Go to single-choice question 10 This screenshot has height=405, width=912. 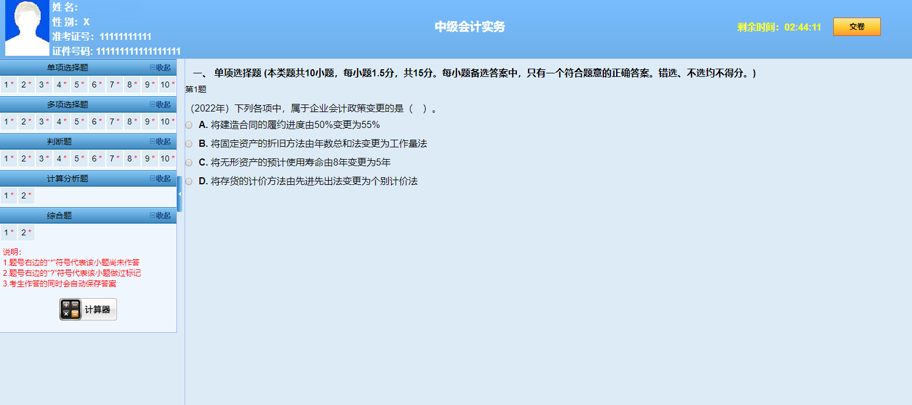point(167,85)
